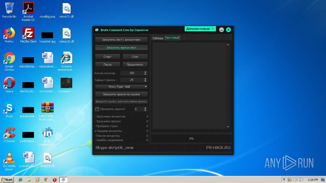Screen dimensions: 326x183
Task: Select cityresoluti Word document icon
Action: [x=47, y=85]
